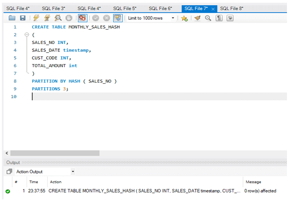
Task: Toggle auto-commit mode
Action: click(118, 18)
